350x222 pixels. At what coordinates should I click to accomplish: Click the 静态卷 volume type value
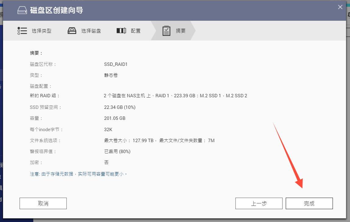pos(110,75)
